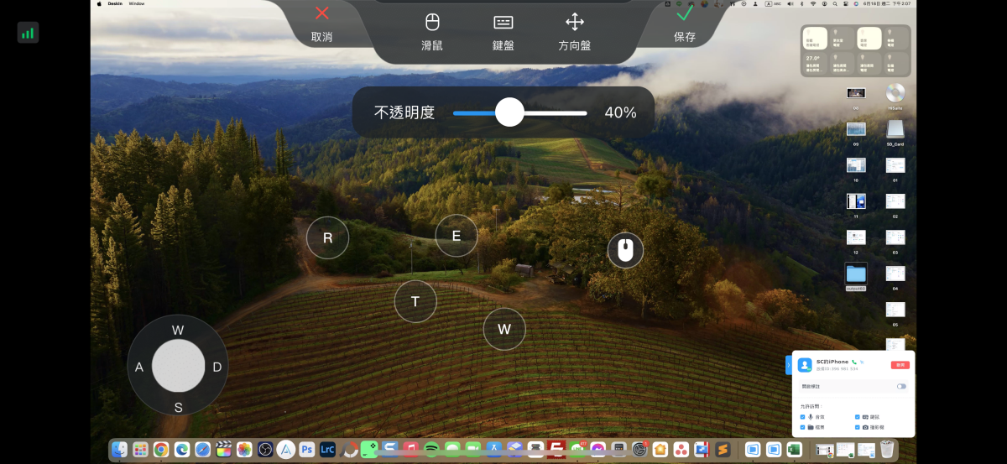
Task: Uncheck the microphone audio permission checkbox
Action: click(x=803, y=417)
